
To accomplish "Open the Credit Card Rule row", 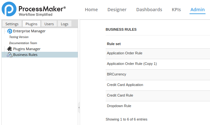I will coord(158,96).
